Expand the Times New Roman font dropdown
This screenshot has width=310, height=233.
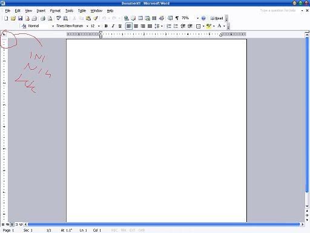87,26
